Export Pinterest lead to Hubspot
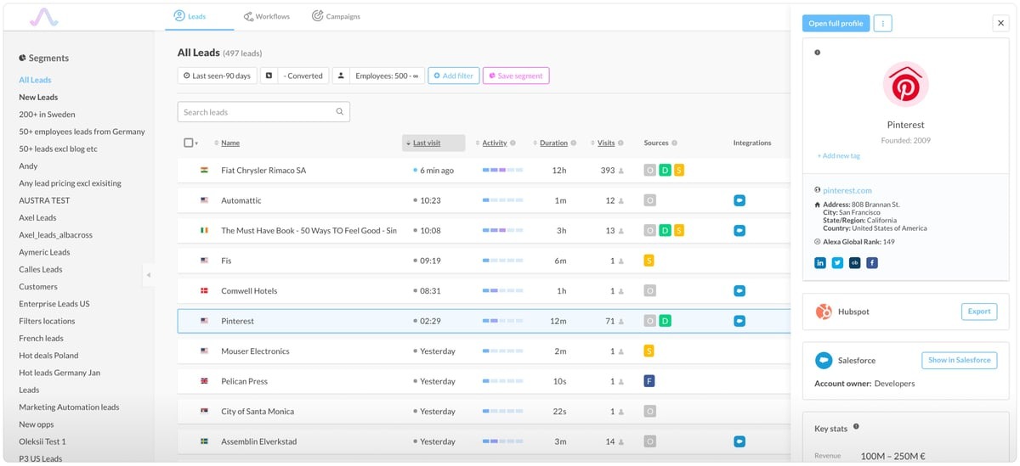Image resolution: width=1020 pixels, height=466 pixels. (x=979, y=312)
